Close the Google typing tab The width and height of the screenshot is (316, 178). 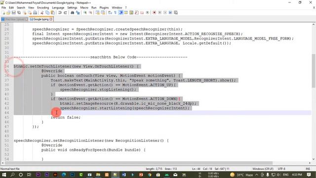(51, 19)
